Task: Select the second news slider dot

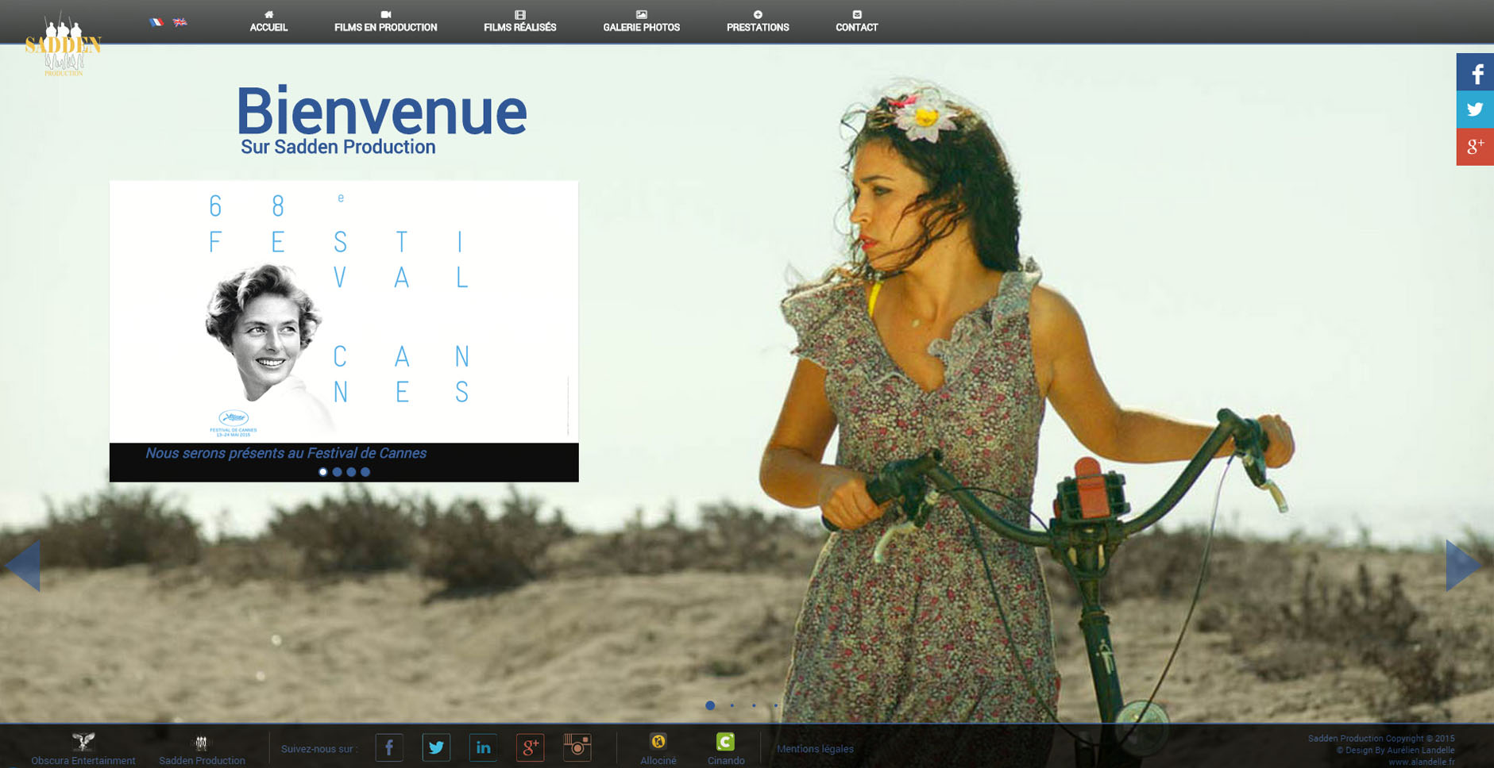Action: [337, 472]
